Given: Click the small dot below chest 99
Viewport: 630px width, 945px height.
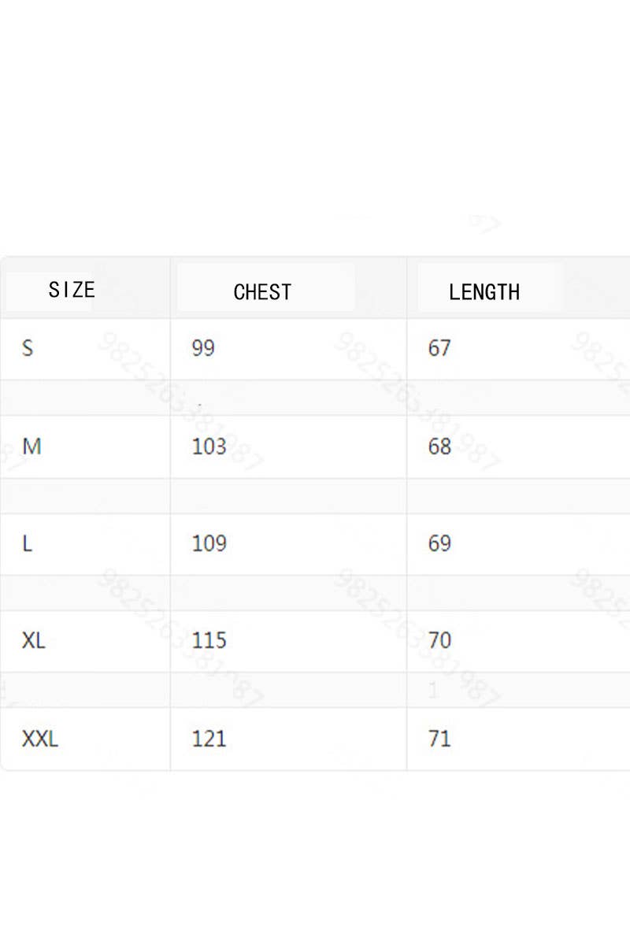Looking at the screenshot, I should [200, 406].
